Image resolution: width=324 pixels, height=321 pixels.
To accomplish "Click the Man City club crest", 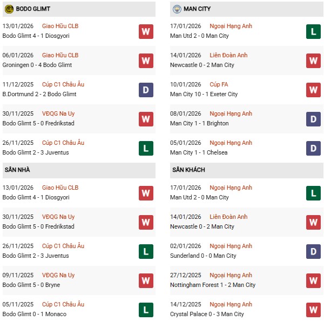I will coord(177,9).
